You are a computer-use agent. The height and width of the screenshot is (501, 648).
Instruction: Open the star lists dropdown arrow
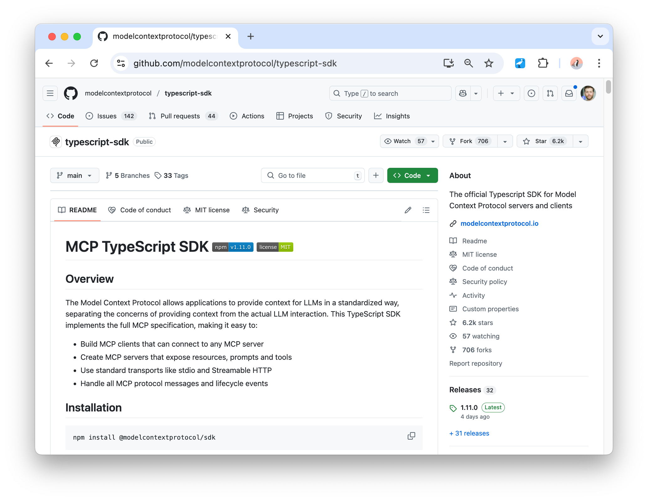(580, 142)
